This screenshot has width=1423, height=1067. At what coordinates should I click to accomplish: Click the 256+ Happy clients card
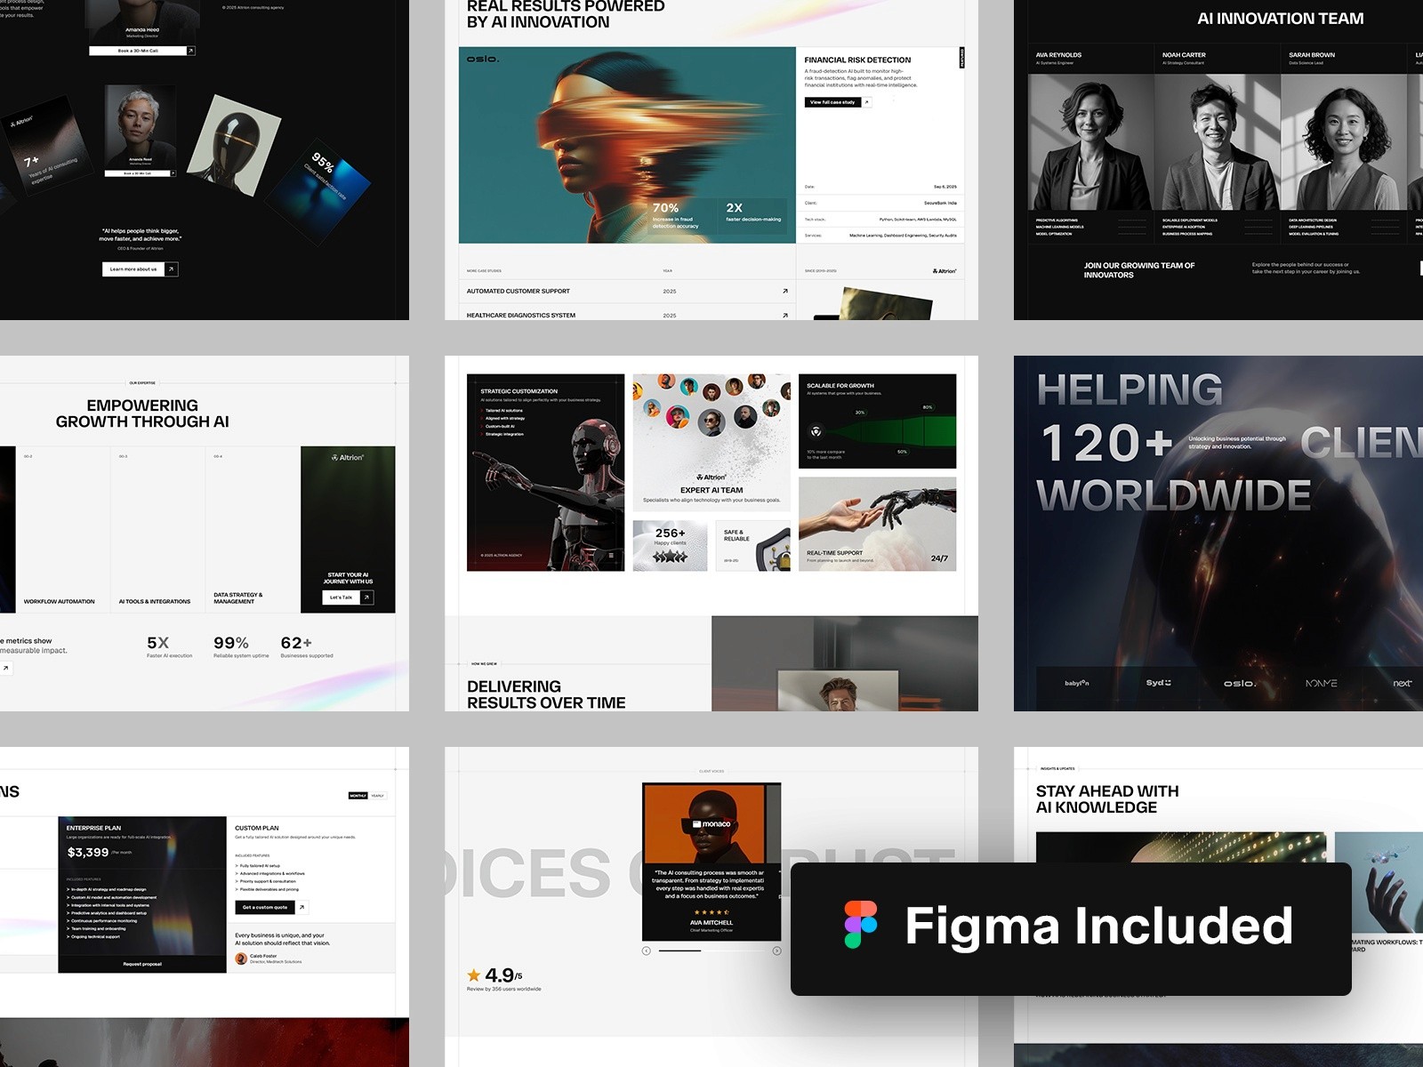click(670, 546)
